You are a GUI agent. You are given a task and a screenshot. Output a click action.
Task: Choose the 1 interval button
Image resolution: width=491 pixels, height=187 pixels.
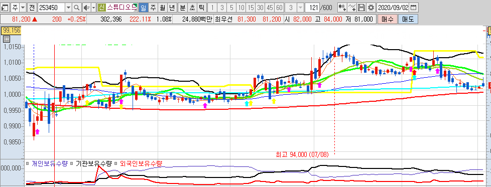(x=213, y=7)
